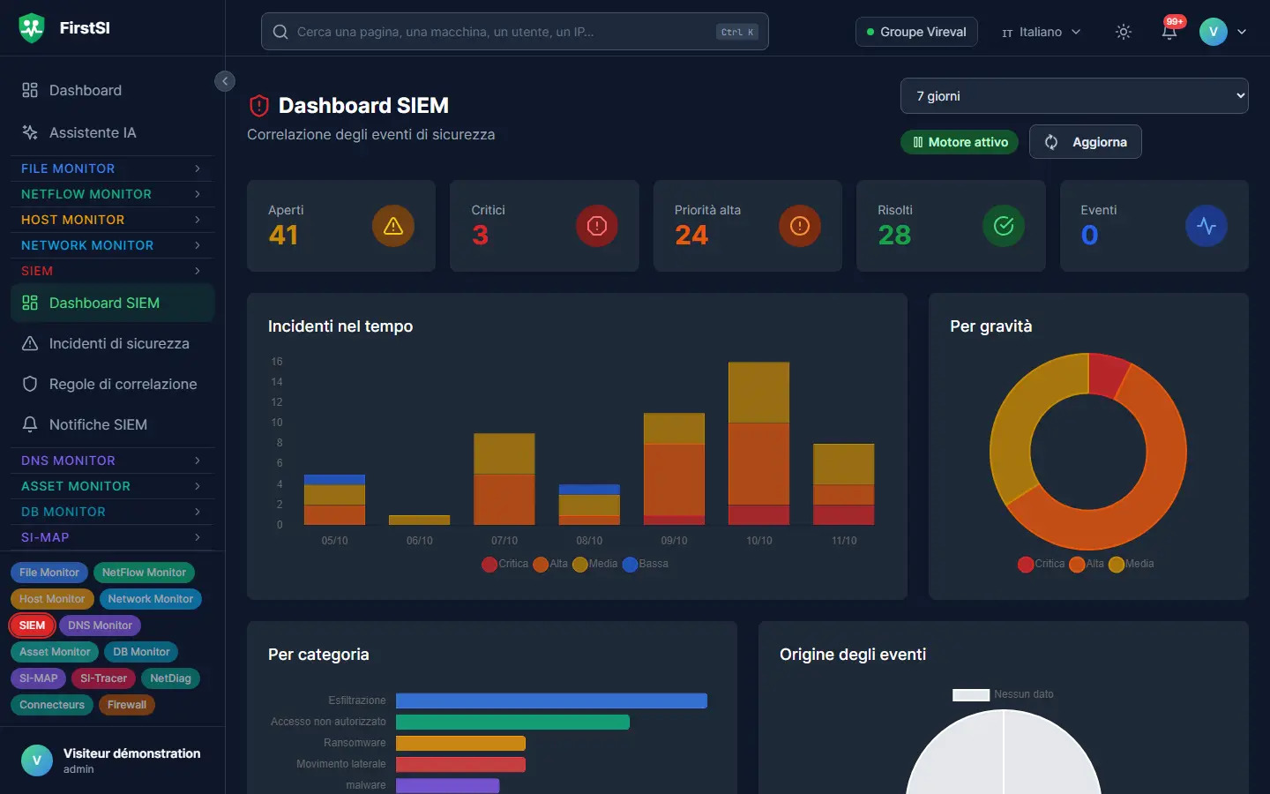Focus the search field Cerca una pagina
This screenshot has width=1270, height=794.
515,32
